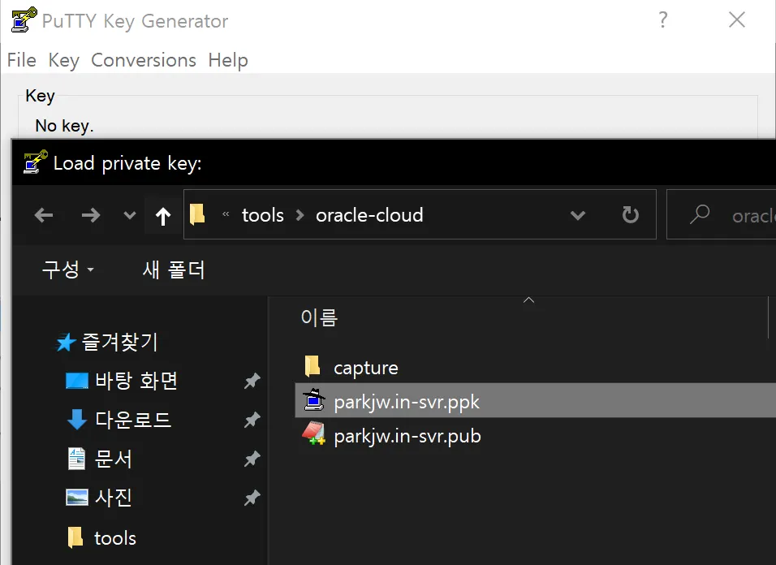The width and height of the screenshot is (776, 565).
Task: Click the notepad icon of parkjw.in-svr.pub
Action: point(314,433)
